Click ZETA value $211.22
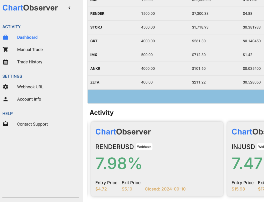 click(199, 82)
